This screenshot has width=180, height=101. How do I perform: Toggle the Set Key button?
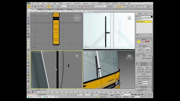117,97
